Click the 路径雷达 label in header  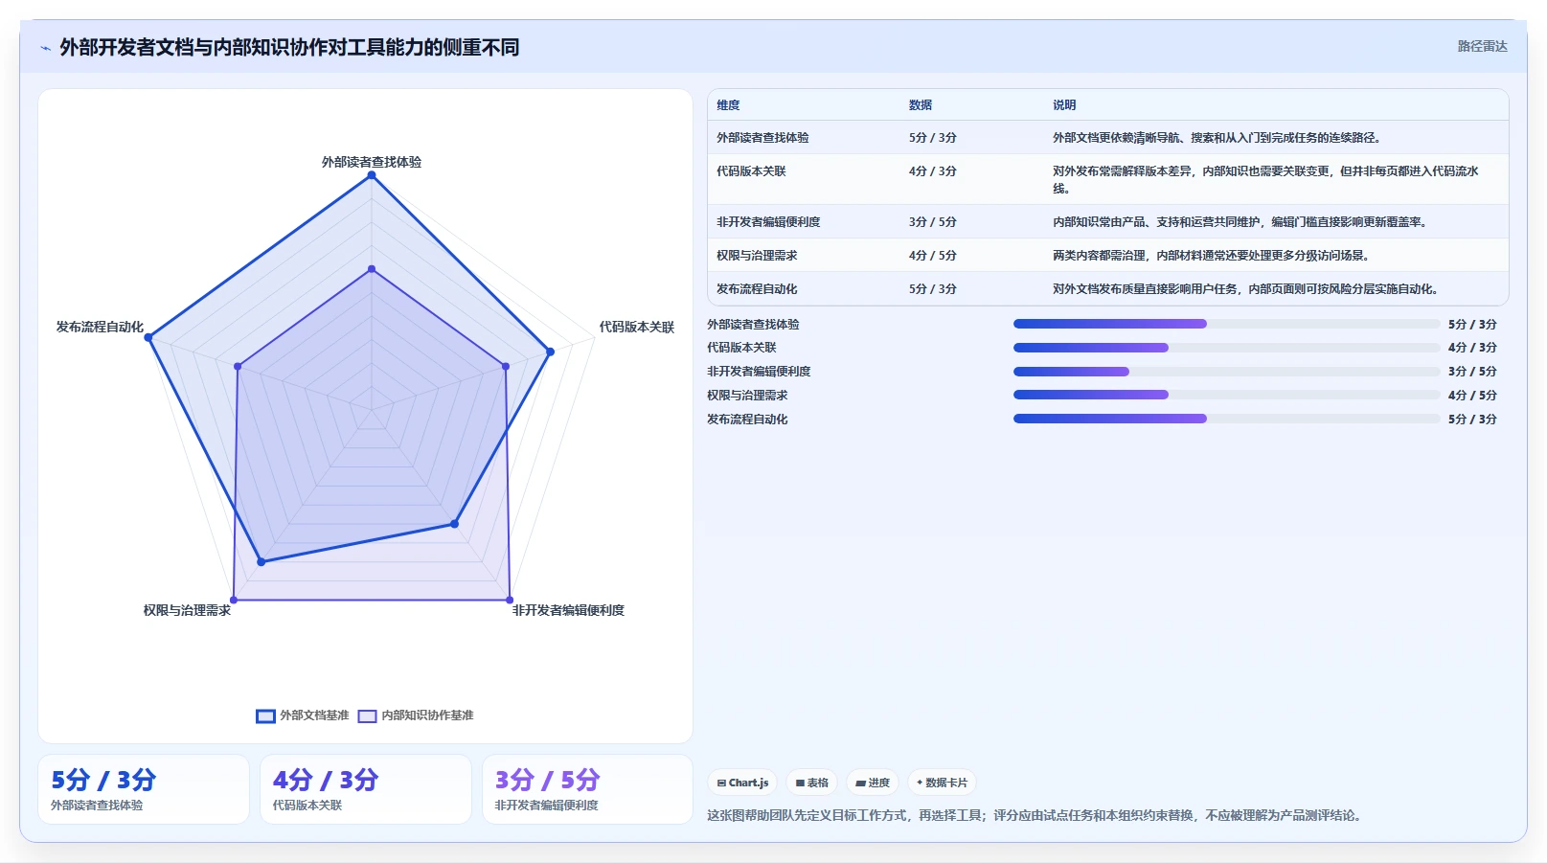tap(1482, 46)
